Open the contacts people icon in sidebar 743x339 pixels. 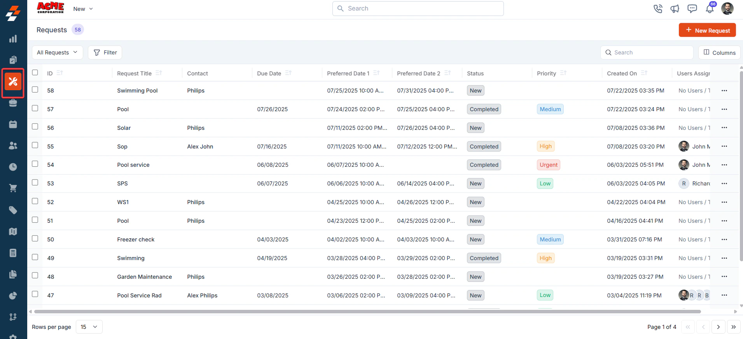click(13, 145)
